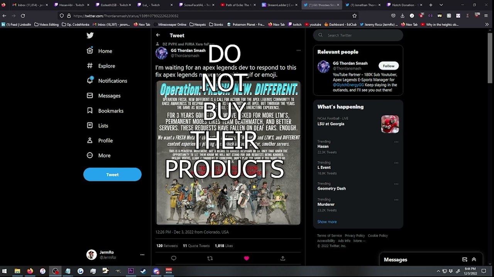The width and height of the screenshot is (494, 277).
Task: Open File Explorer from the taskbar
Action: [17, 271]
